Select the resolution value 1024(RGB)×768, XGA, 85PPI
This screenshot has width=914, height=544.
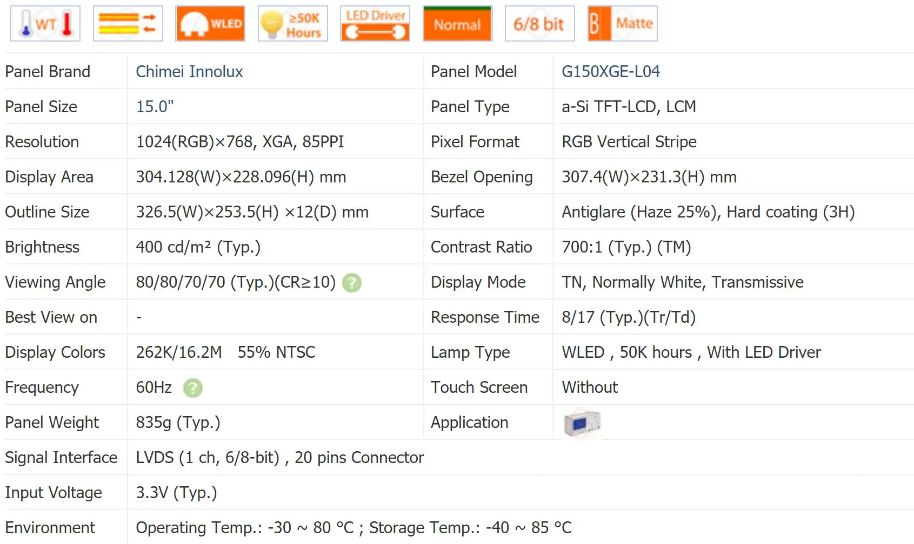(x=240, y=142)
